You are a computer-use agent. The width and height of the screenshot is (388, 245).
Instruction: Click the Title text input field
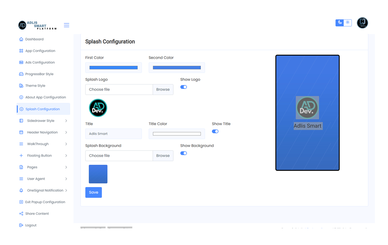[x=114, y=134]
